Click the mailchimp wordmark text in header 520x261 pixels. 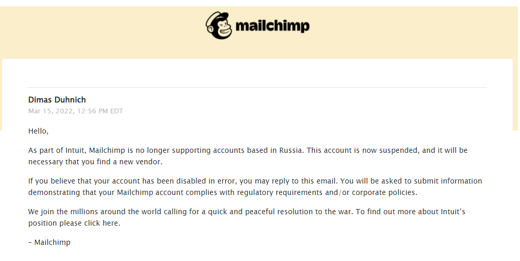[273, 26]
